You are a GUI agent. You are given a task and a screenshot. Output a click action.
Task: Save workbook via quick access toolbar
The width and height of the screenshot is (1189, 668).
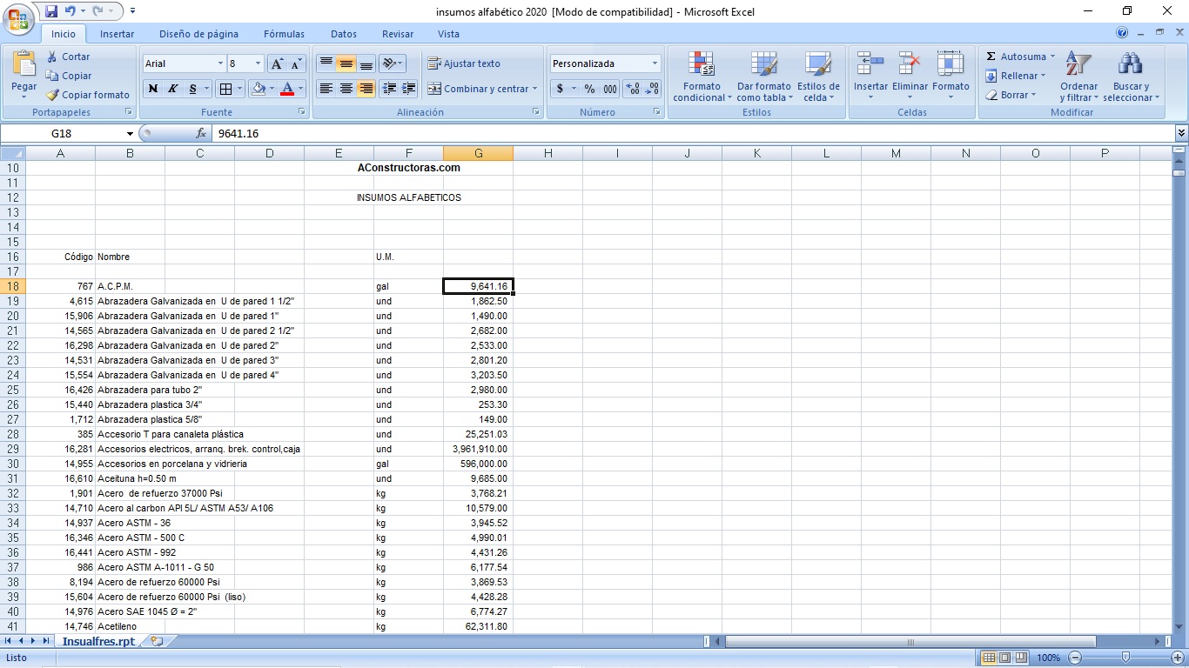coord(51,11)
